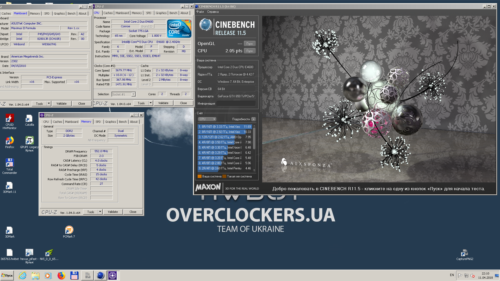Select the 3DMark 11 desktop shortcut
The width and height of the screenshot is (500, 281).
point(10,187)
